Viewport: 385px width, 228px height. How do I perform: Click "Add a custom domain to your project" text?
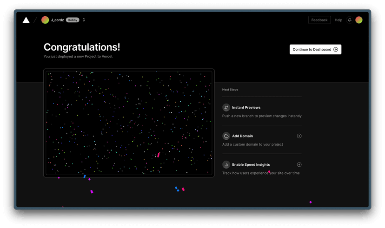252,144
